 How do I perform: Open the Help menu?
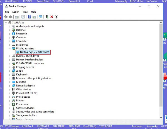(34, 12)
